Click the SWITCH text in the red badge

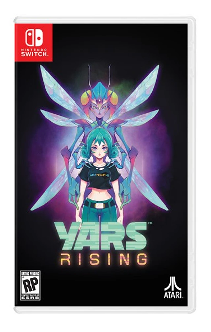[x=34, y=54]
